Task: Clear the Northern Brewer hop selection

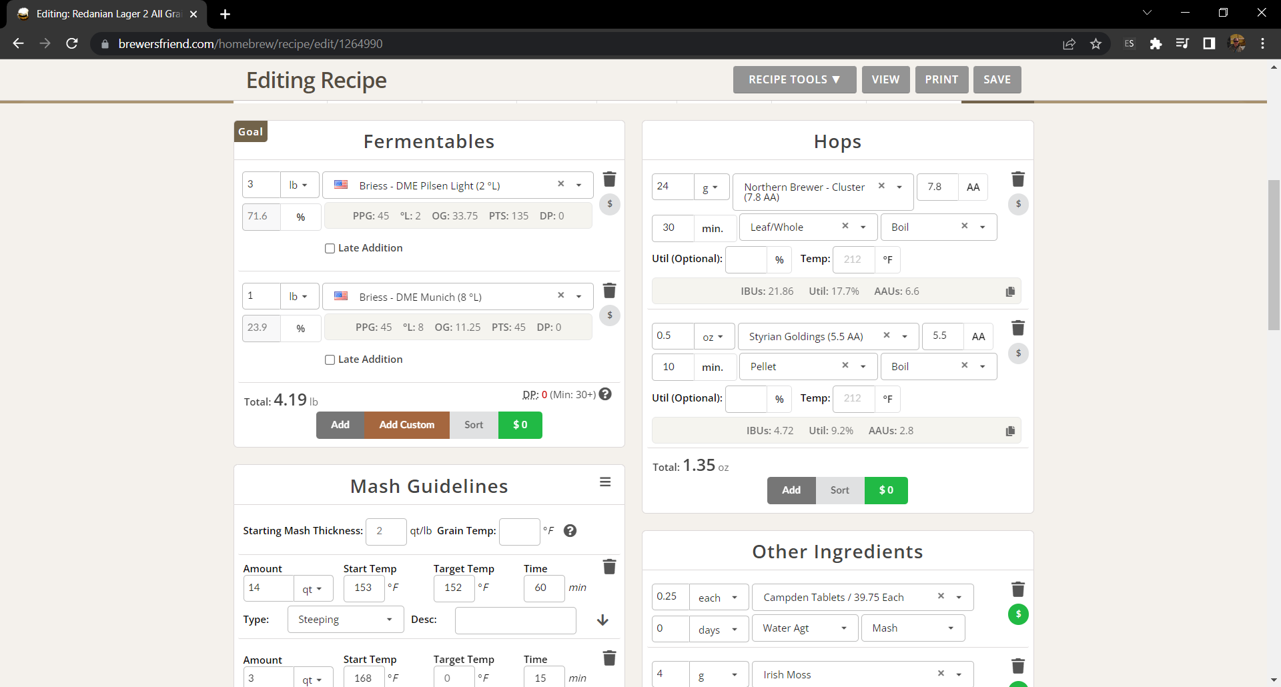Action: (881, 186)
